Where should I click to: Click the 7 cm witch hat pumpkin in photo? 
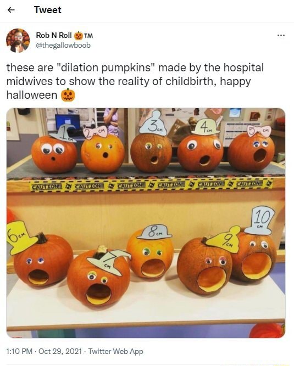[x=98, y=279]
